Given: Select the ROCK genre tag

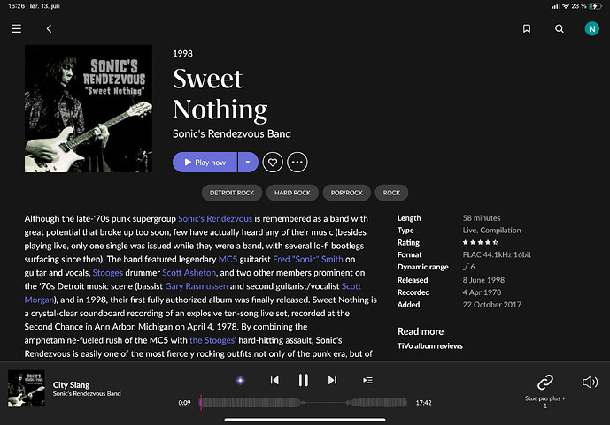Looking at the screenshot, I should (391, 193).
